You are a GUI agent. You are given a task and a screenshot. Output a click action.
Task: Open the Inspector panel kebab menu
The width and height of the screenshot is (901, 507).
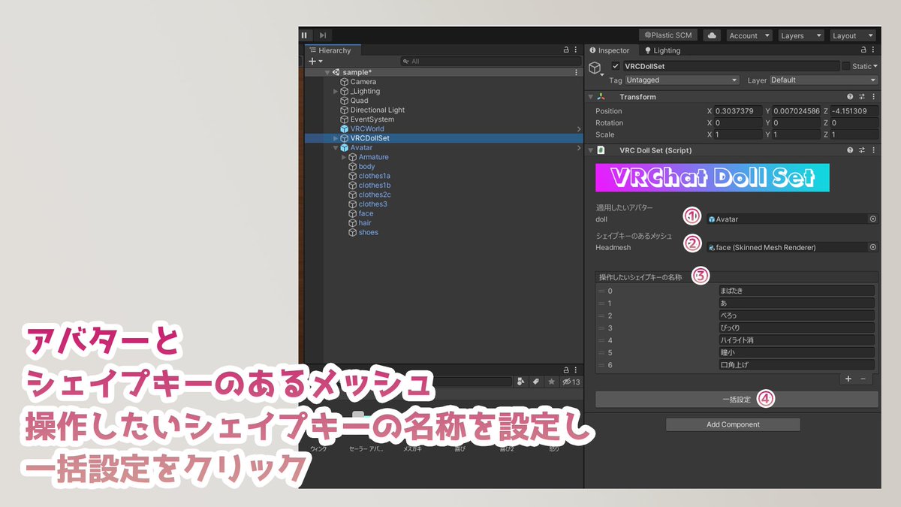(872, 50)
